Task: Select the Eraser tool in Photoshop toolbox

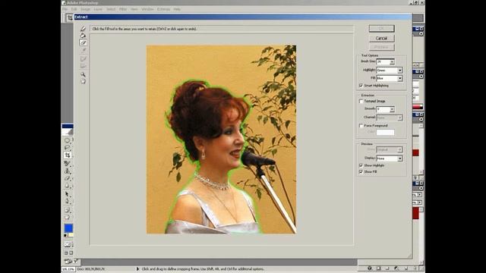Action: pos(68,178)
